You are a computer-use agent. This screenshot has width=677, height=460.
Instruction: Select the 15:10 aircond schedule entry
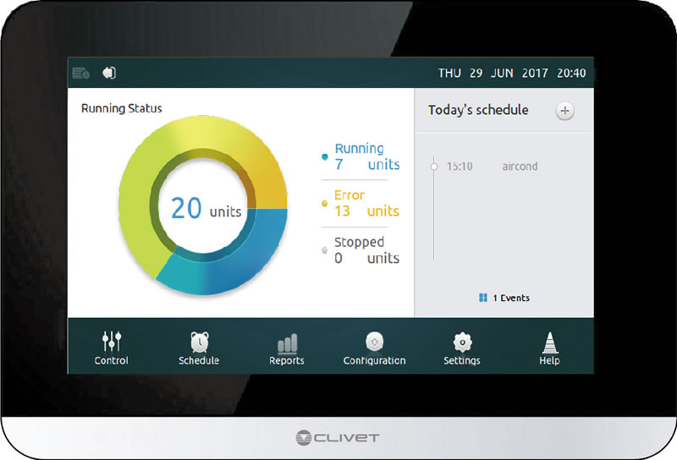(493, 166)
